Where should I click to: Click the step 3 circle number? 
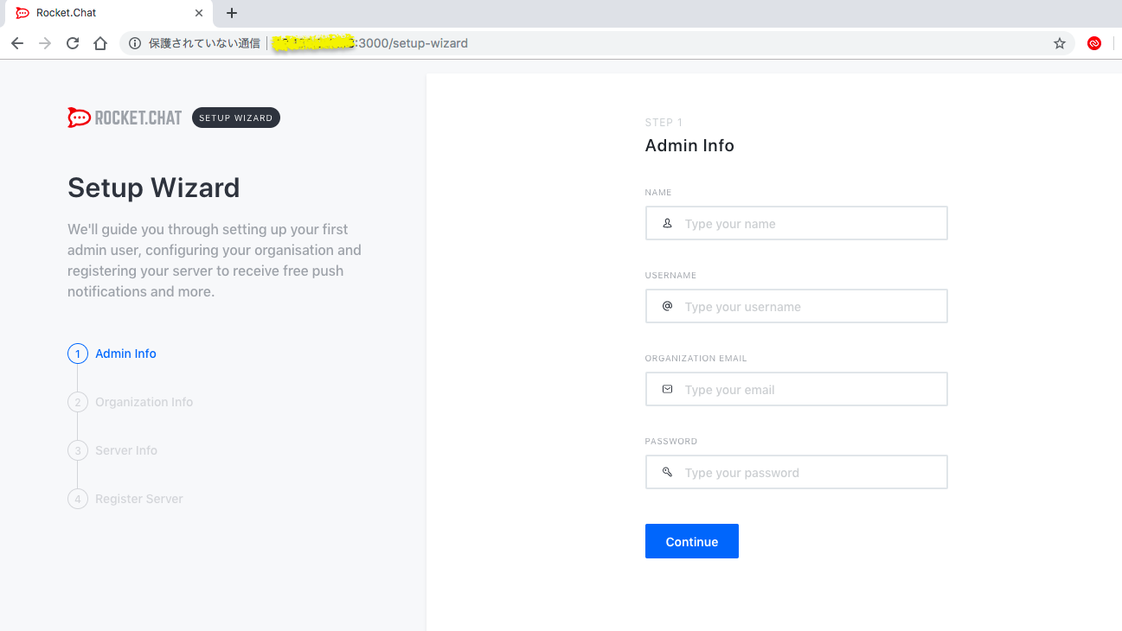(x=78, y=450)
